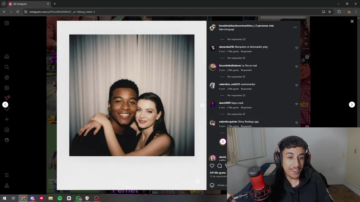Expand replies under dami1899's comment
The height and width of the screenshot is (202, 360).
click(236, 114)
